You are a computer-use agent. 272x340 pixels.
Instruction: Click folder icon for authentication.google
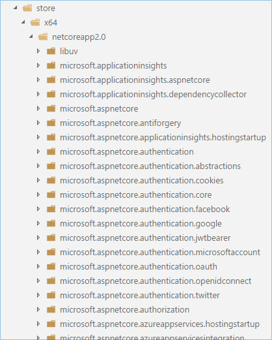[51, 223]
